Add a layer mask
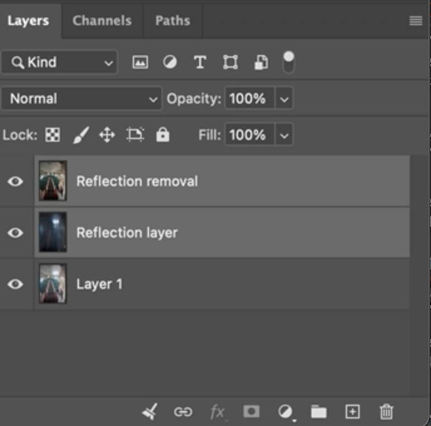This screenshot has width=431, height=426. pyautogui.click(x=251, y=412)
